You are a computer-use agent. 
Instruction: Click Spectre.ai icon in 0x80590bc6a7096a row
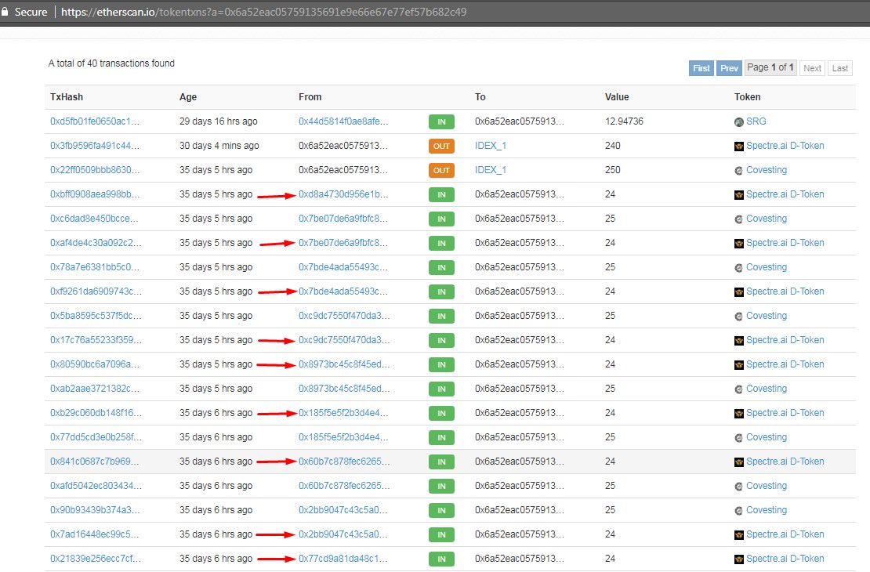[x=738, y=365]
